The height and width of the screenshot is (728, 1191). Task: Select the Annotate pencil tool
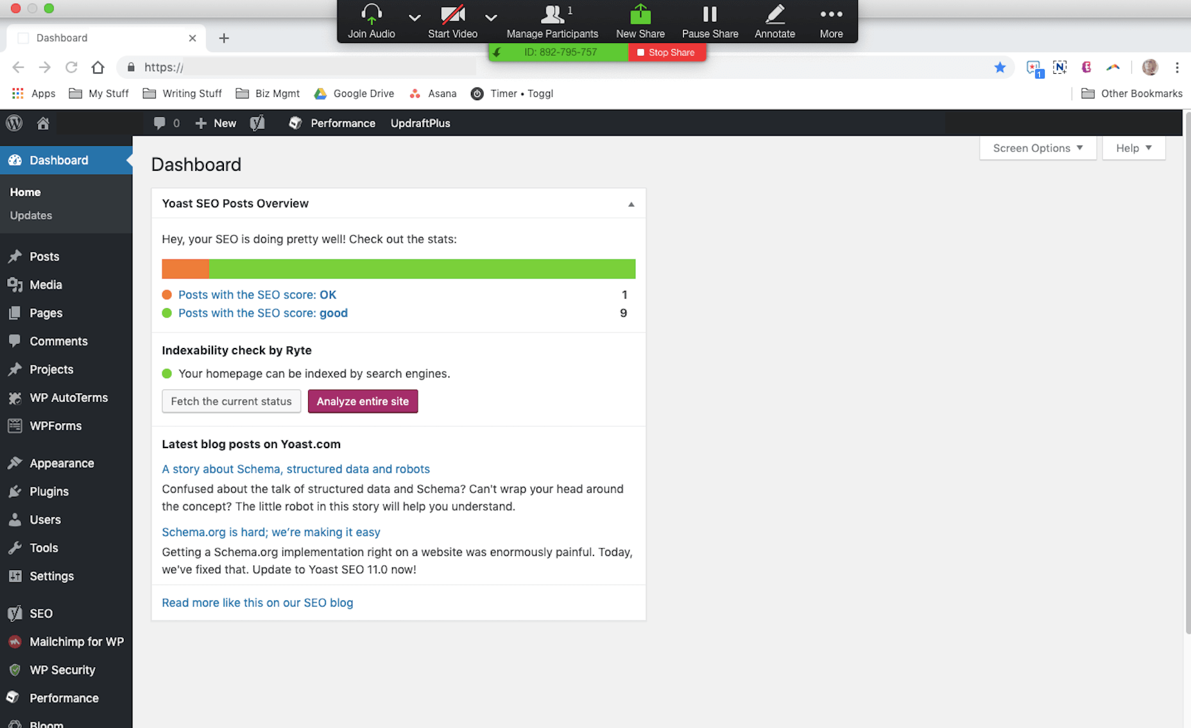point(775,14)
